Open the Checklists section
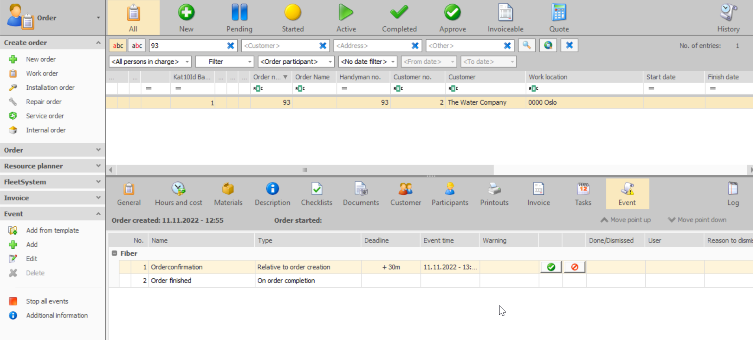Image resolution: width=753 pixels, height=340 pixels. (x=317, y=194)
